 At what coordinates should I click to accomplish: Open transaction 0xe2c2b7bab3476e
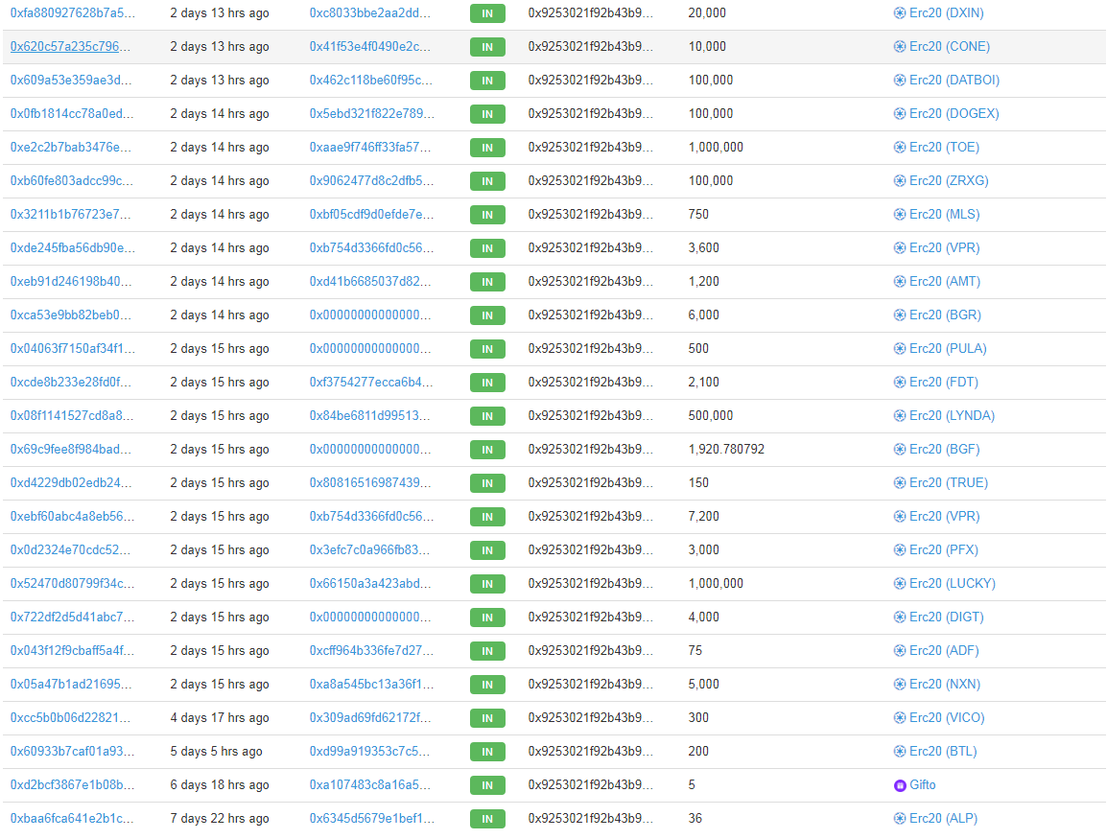[70, 148]
